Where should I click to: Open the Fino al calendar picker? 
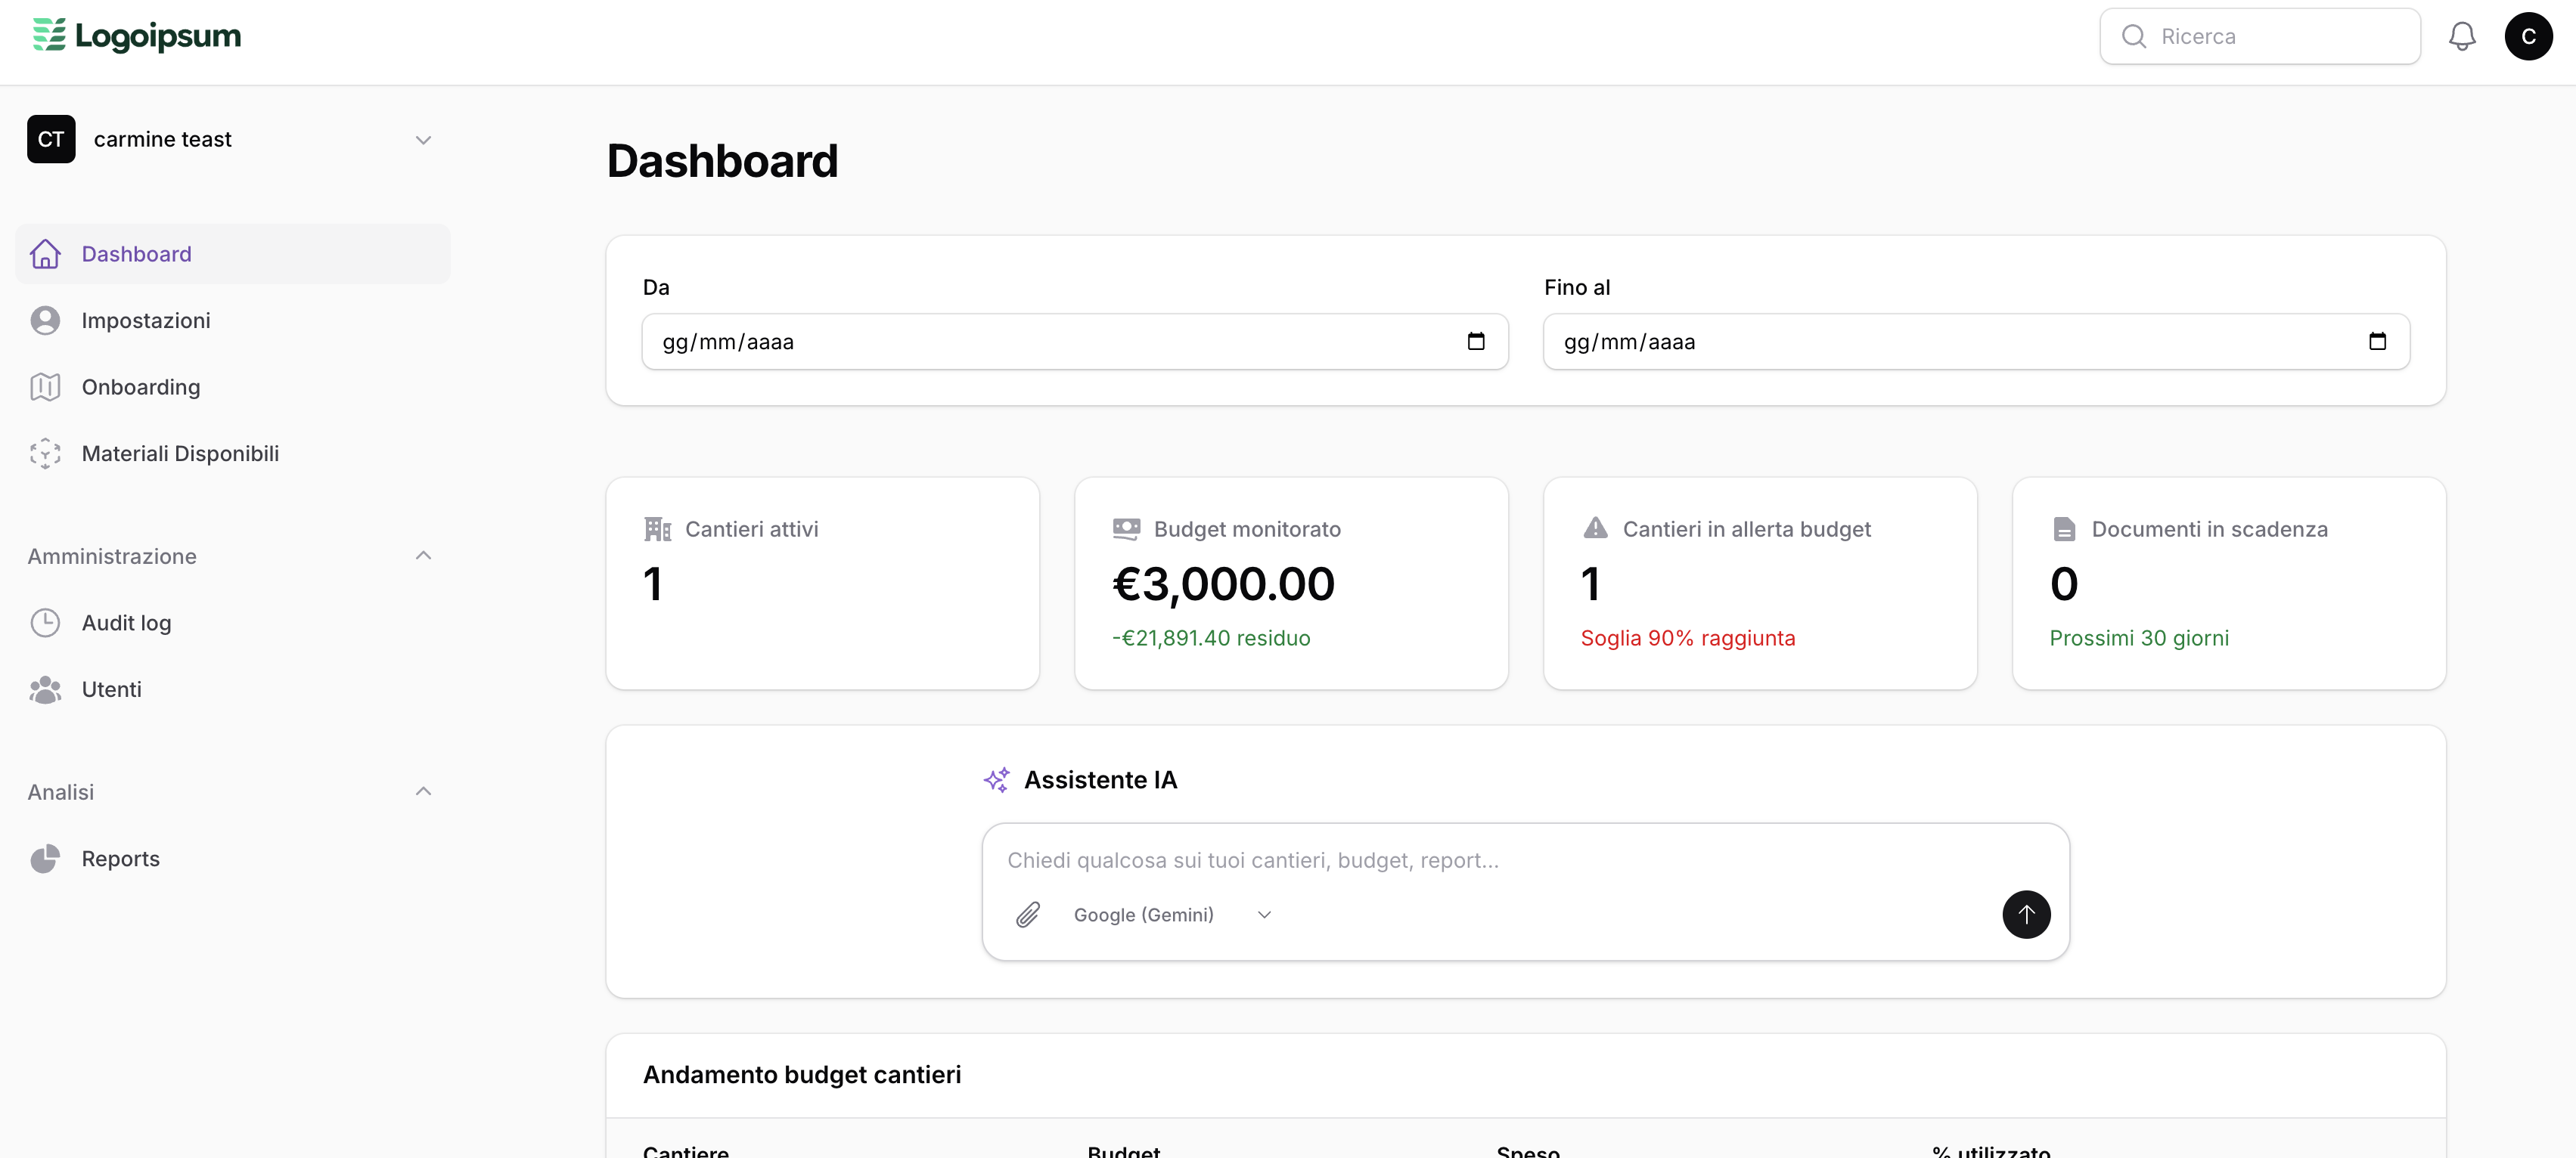(x=2377, y=342)
